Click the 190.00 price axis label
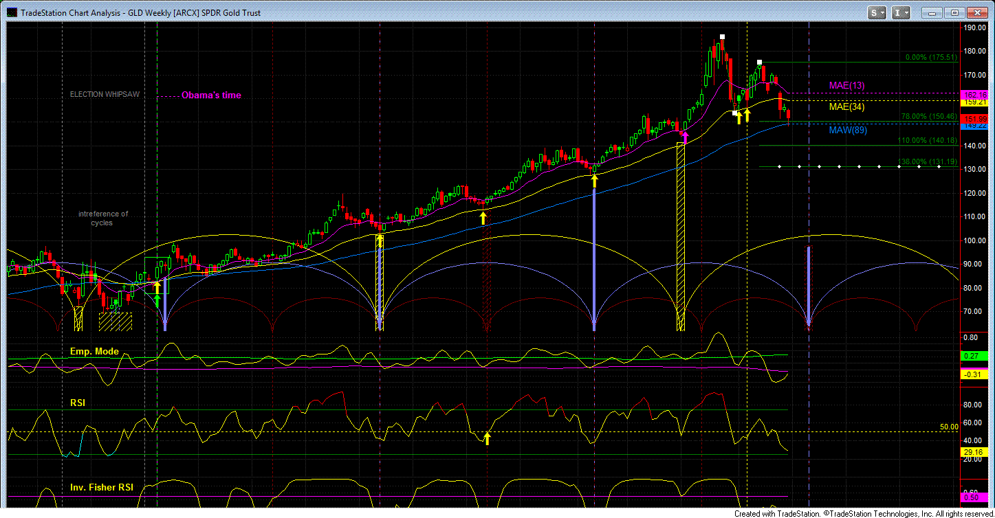This screenshot has width=995, height=518. click(x=974, y=28)
